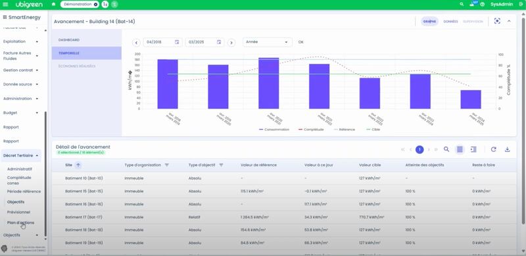Expand the Facture Autres Fluides menu
The width and height of the screenshot is (526, 256).
[x=21, y=56]
